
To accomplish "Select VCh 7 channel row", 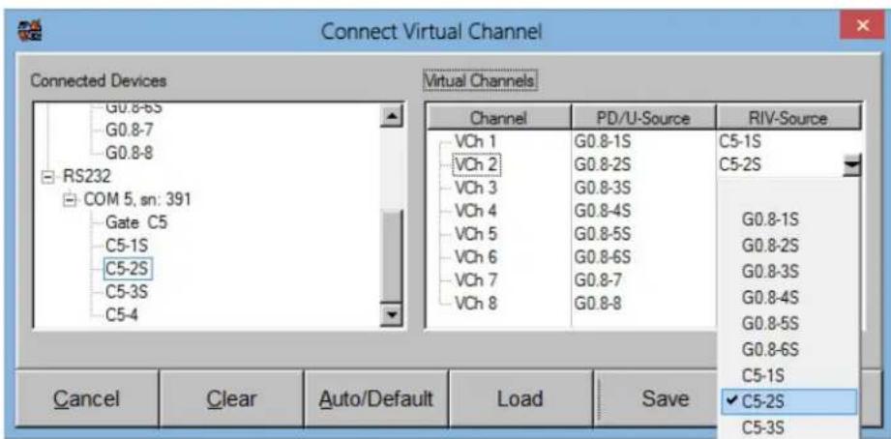I will 476,280.
